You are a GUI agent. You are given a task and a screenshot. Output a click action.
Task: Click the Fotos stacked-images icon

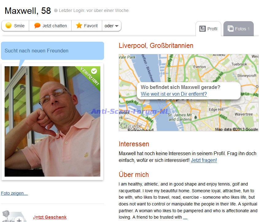click(230, 29)
